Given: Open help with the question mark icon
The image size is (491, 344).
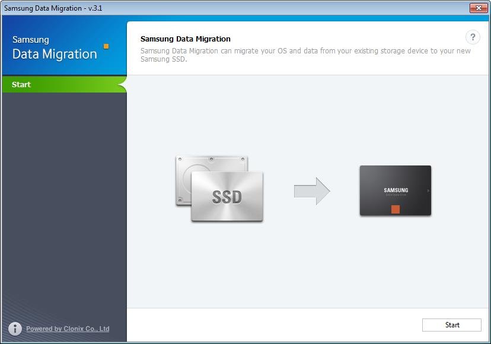Looking at the screenshot, I should [473, 37].
